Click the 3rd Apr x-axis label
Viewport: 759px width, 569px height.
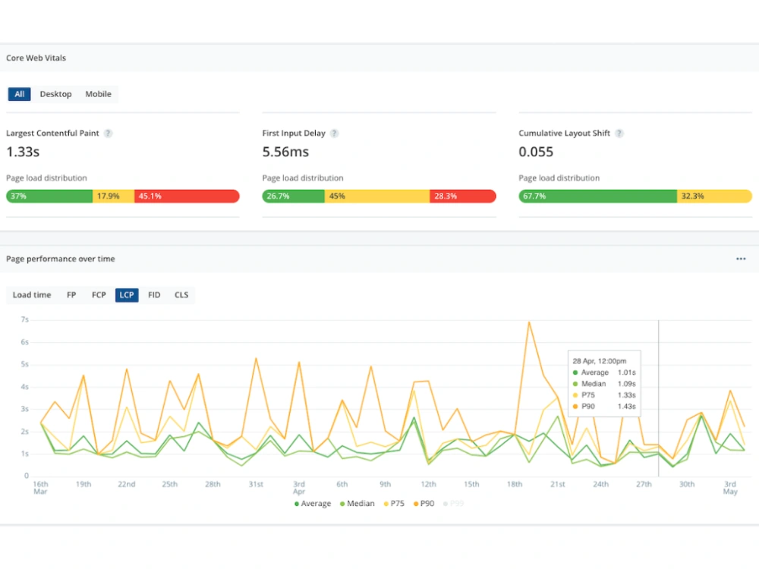[299, 488]
